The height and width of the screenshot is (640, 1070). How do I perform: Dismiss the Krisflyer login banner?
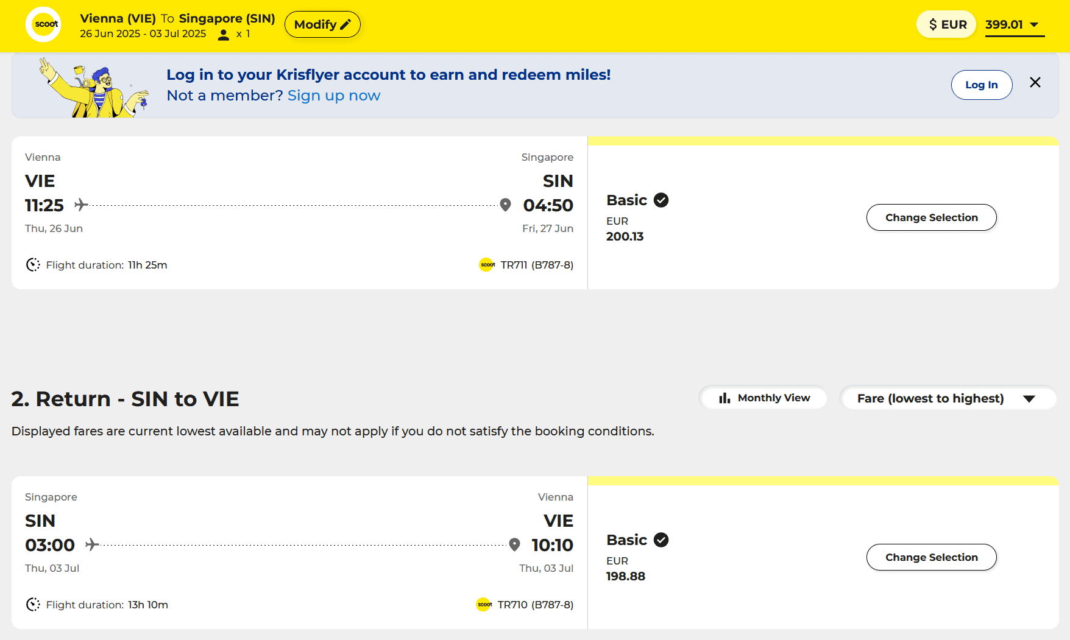coord(1035,82)
